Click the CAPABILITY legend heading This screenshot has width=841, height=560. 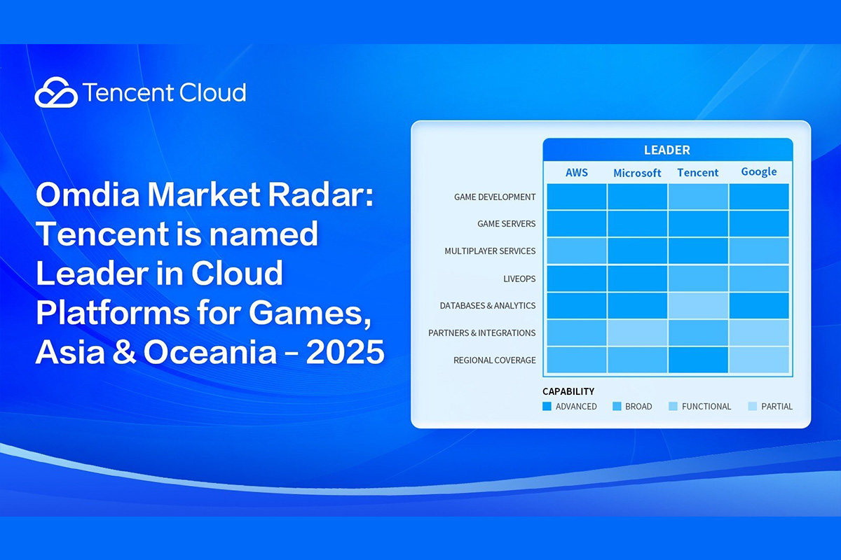coord(568,391)
